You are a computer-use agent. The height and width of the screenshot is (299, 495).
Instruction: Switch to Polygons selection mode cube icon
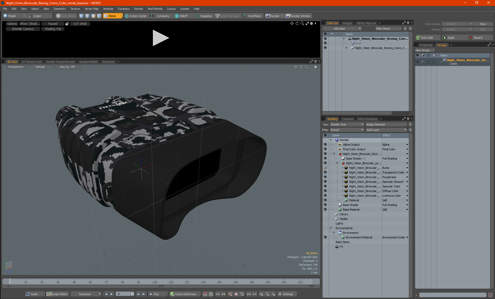click(93, 16)
